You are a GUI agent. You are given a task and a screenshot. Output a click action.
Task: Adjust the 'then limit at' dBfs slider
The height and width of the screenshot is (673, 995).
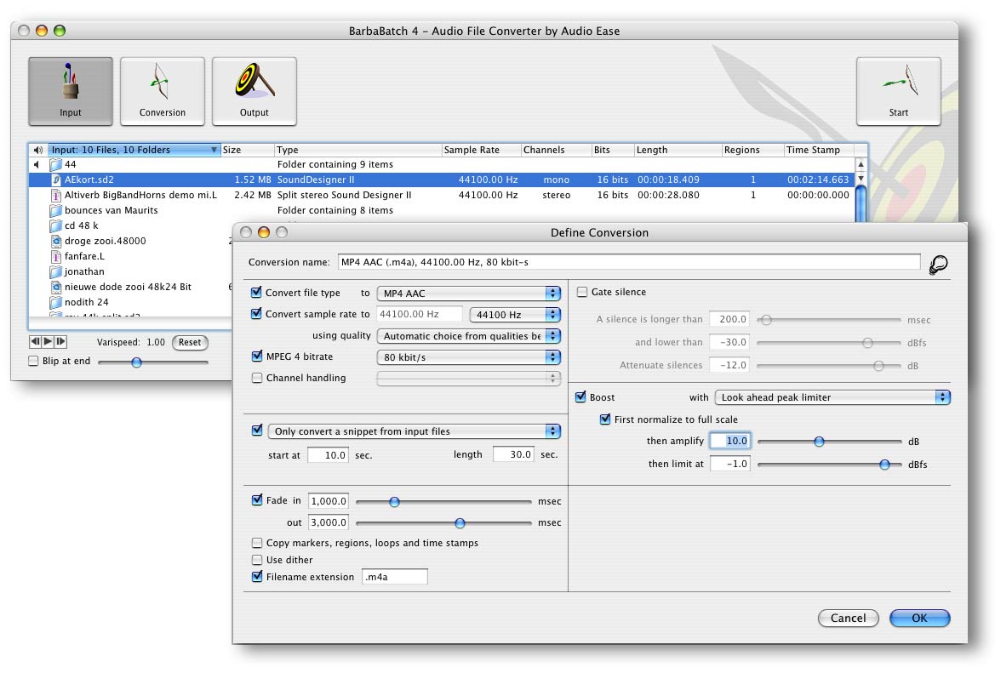pos(884,465)
